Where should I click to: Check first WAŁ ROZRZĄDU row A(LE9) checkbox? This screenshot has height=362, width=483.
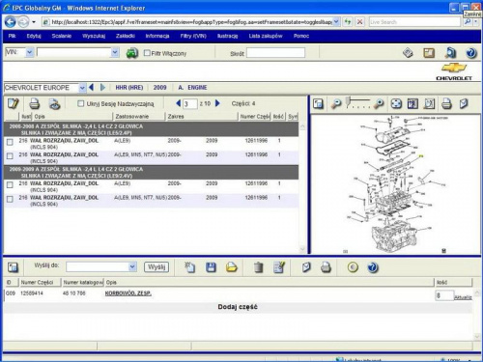pyautogui.click(x=10, y=142)
